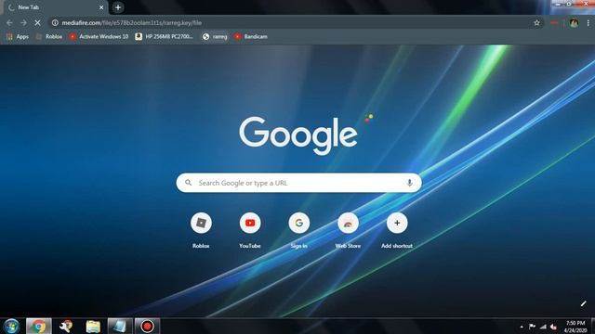Open the Bandicam recorder in taskbar

(x=147, y=326)
